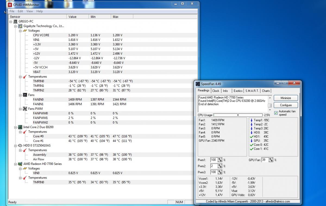Click the Sensor column header
Image resolution: width=326 pixels, height=206 pixels.
(x=37, y=17)
